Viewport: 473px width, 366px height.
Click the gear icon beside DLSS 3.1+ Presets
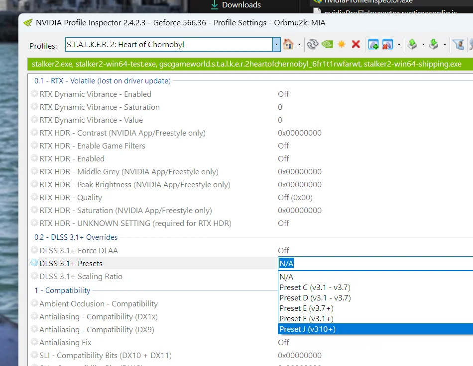(34, 263)
